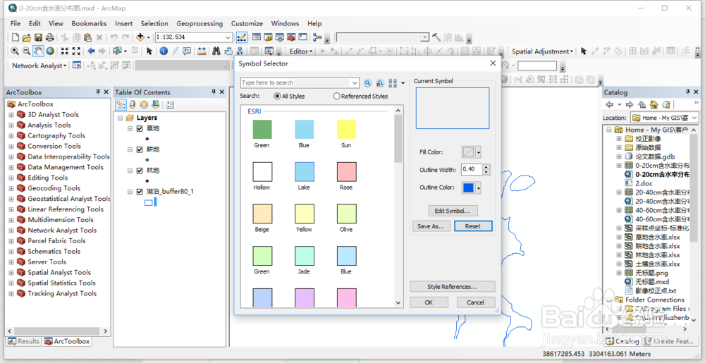
Task: Pick the Rose symbol swatch
Action: tap(346, 172)
